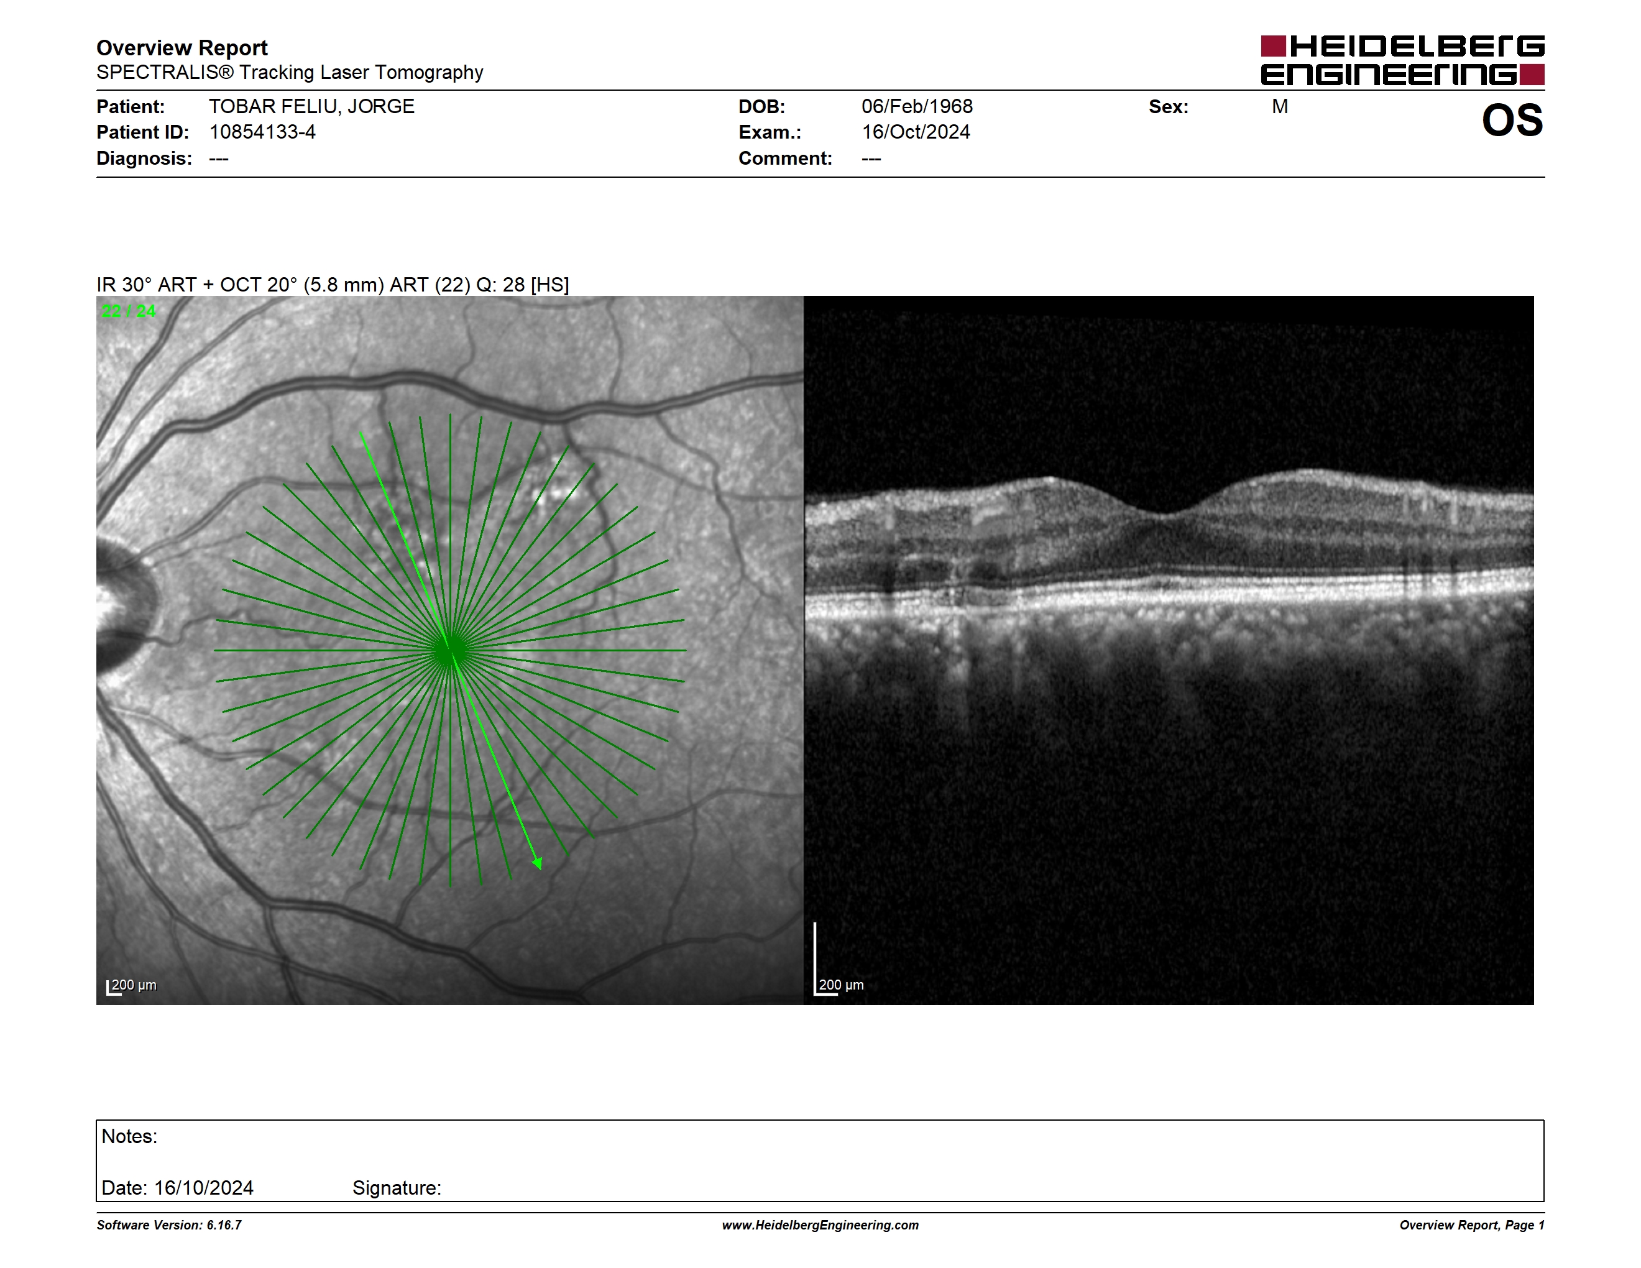Click the Comment label
This screenshot has width=1641, height=1268.
785,158
